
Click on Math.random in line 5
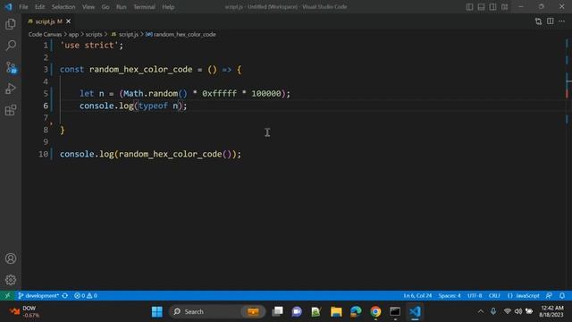click(150, 93)
